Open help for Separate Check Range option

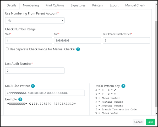[78, 49]
